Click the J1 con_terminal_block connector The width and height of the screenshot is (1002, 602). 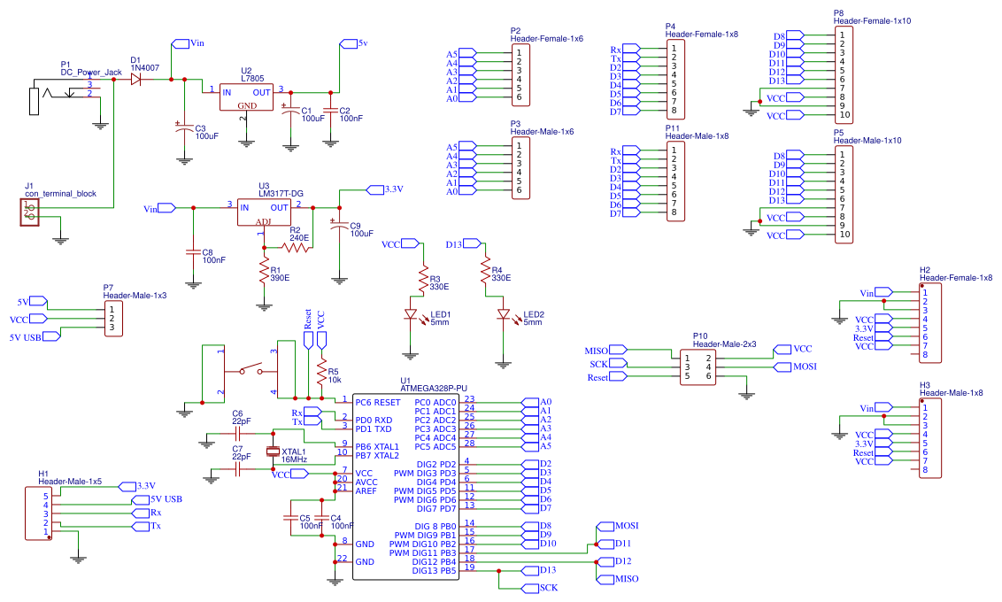point(29,212)
